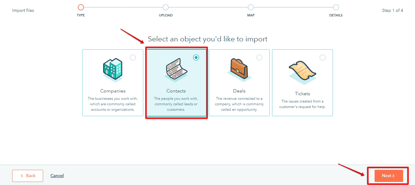This screenshot has height=185, width=415.
Task: Click the Companies card title
Action: (x=113, y=91)
